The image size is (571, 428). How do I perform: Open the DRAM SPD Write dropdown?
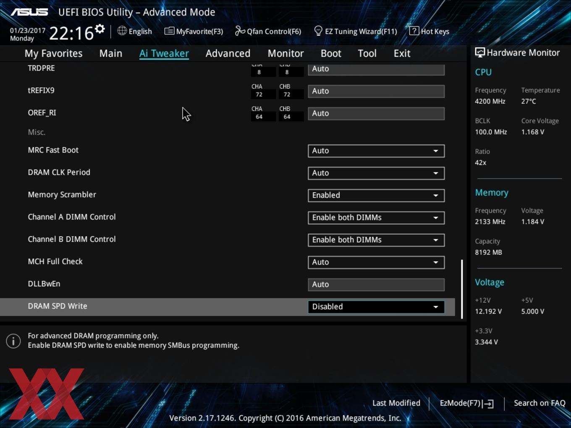(x=376, y=307)
